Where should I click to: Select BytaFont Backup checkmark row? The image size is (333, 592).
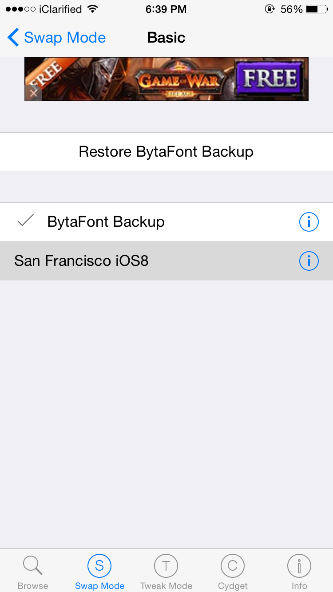[x=106, y=222]
